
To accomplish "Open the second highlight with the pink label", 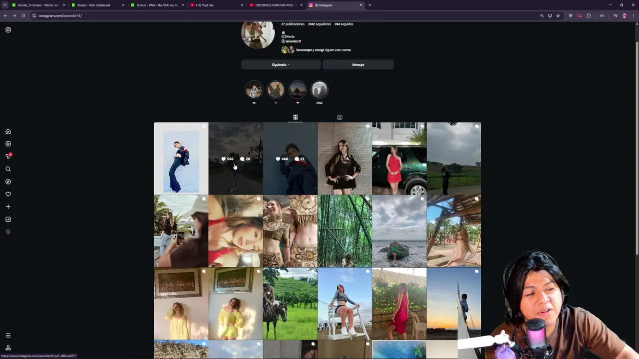I will tap(276, 90).
